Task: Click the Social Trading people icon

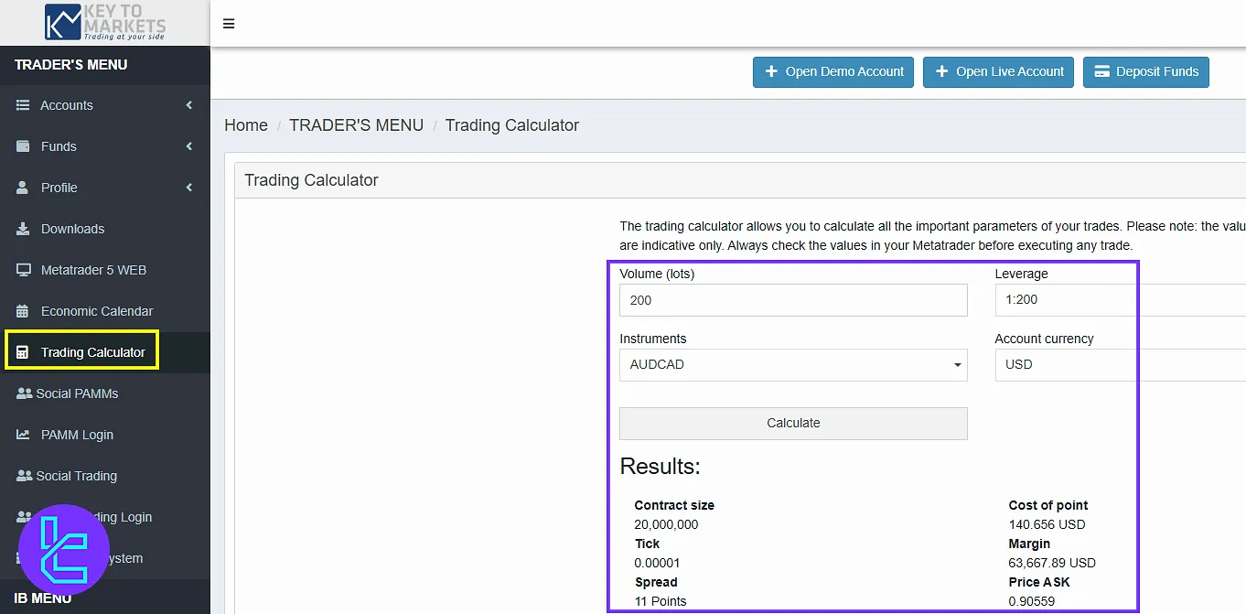Action: pos(25,476)
